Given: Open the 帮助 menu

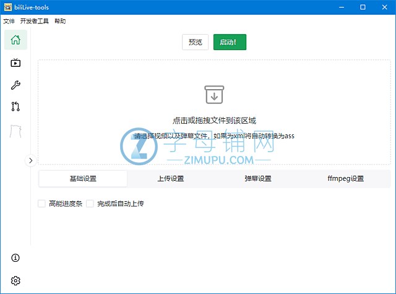Looking at the screenshot, I should pyautogui.click(x=60, y=21).
